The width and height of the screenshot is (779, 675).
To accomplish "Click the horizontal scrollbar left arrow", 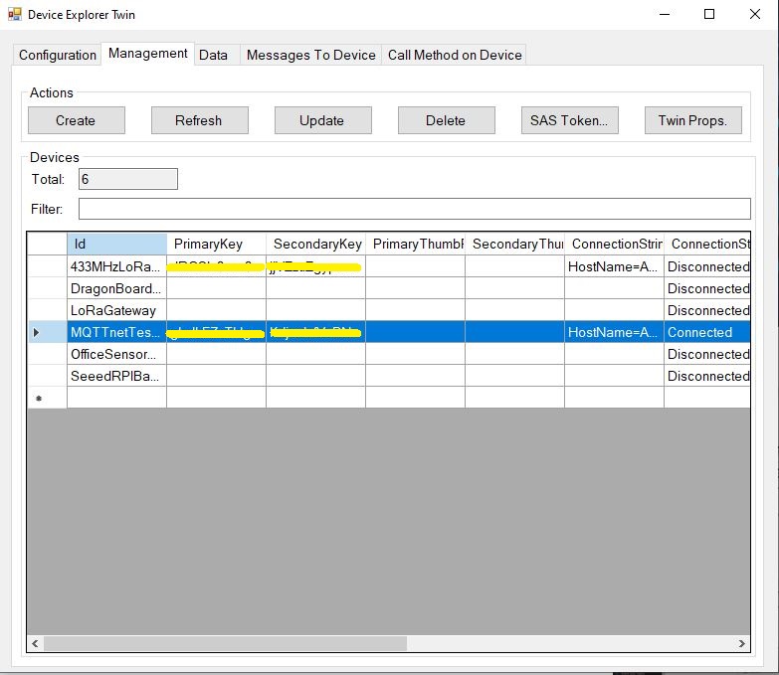I will pos(36,644).
